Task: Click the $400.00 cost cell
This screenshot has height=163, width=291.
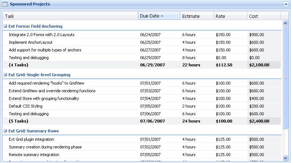Action: (x=256, y=98)
